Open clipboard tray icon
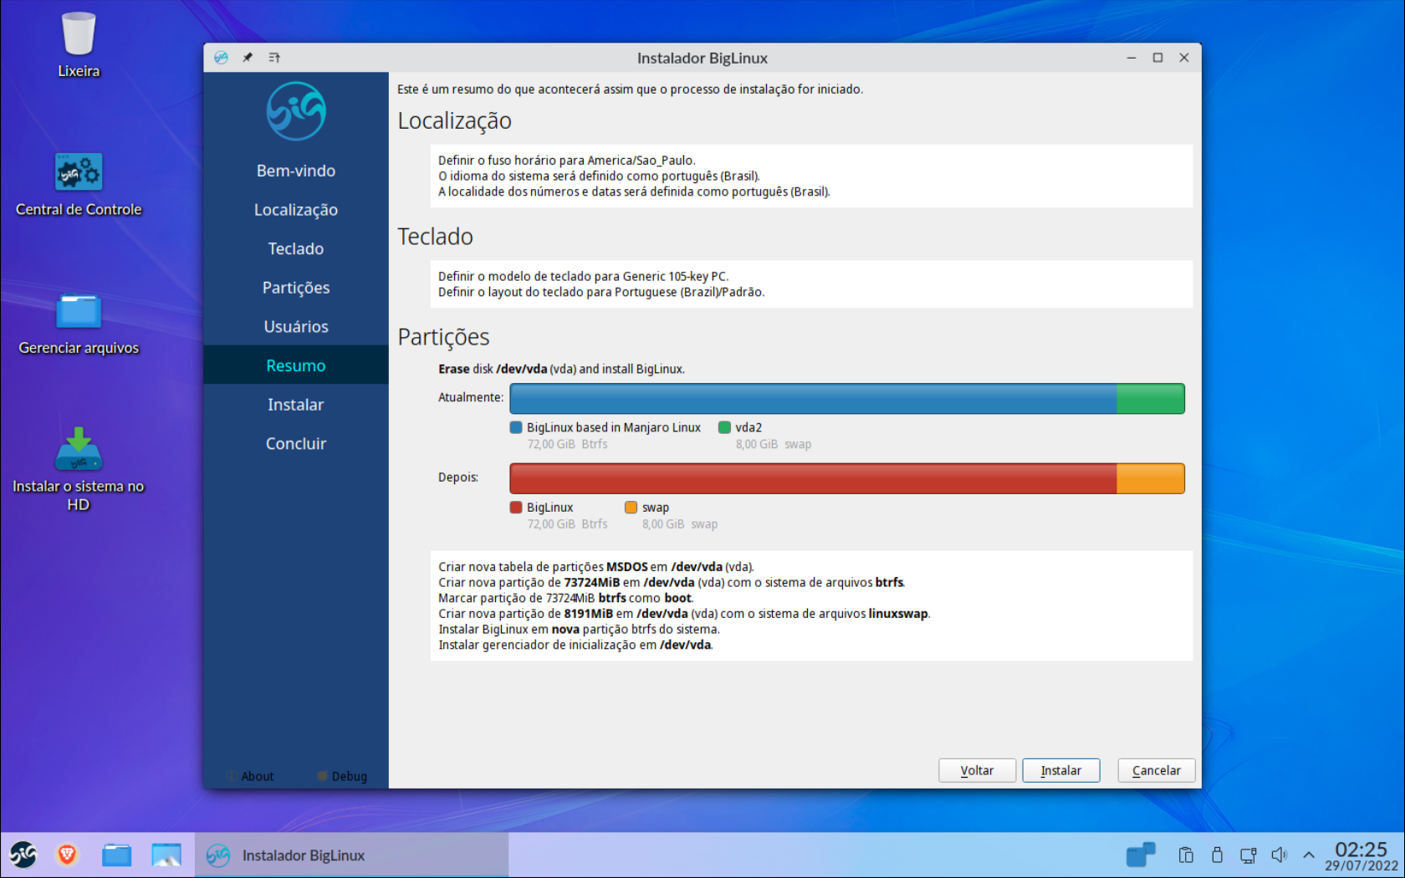 [x=1186, y=855]
